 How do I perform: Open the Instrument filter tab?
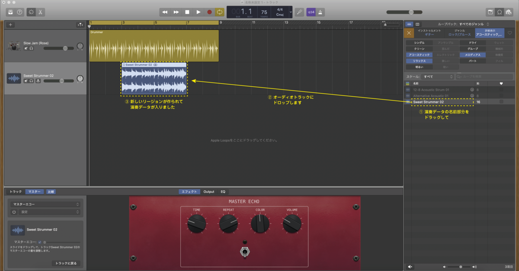pyautogui.click(x=429, y=33)
